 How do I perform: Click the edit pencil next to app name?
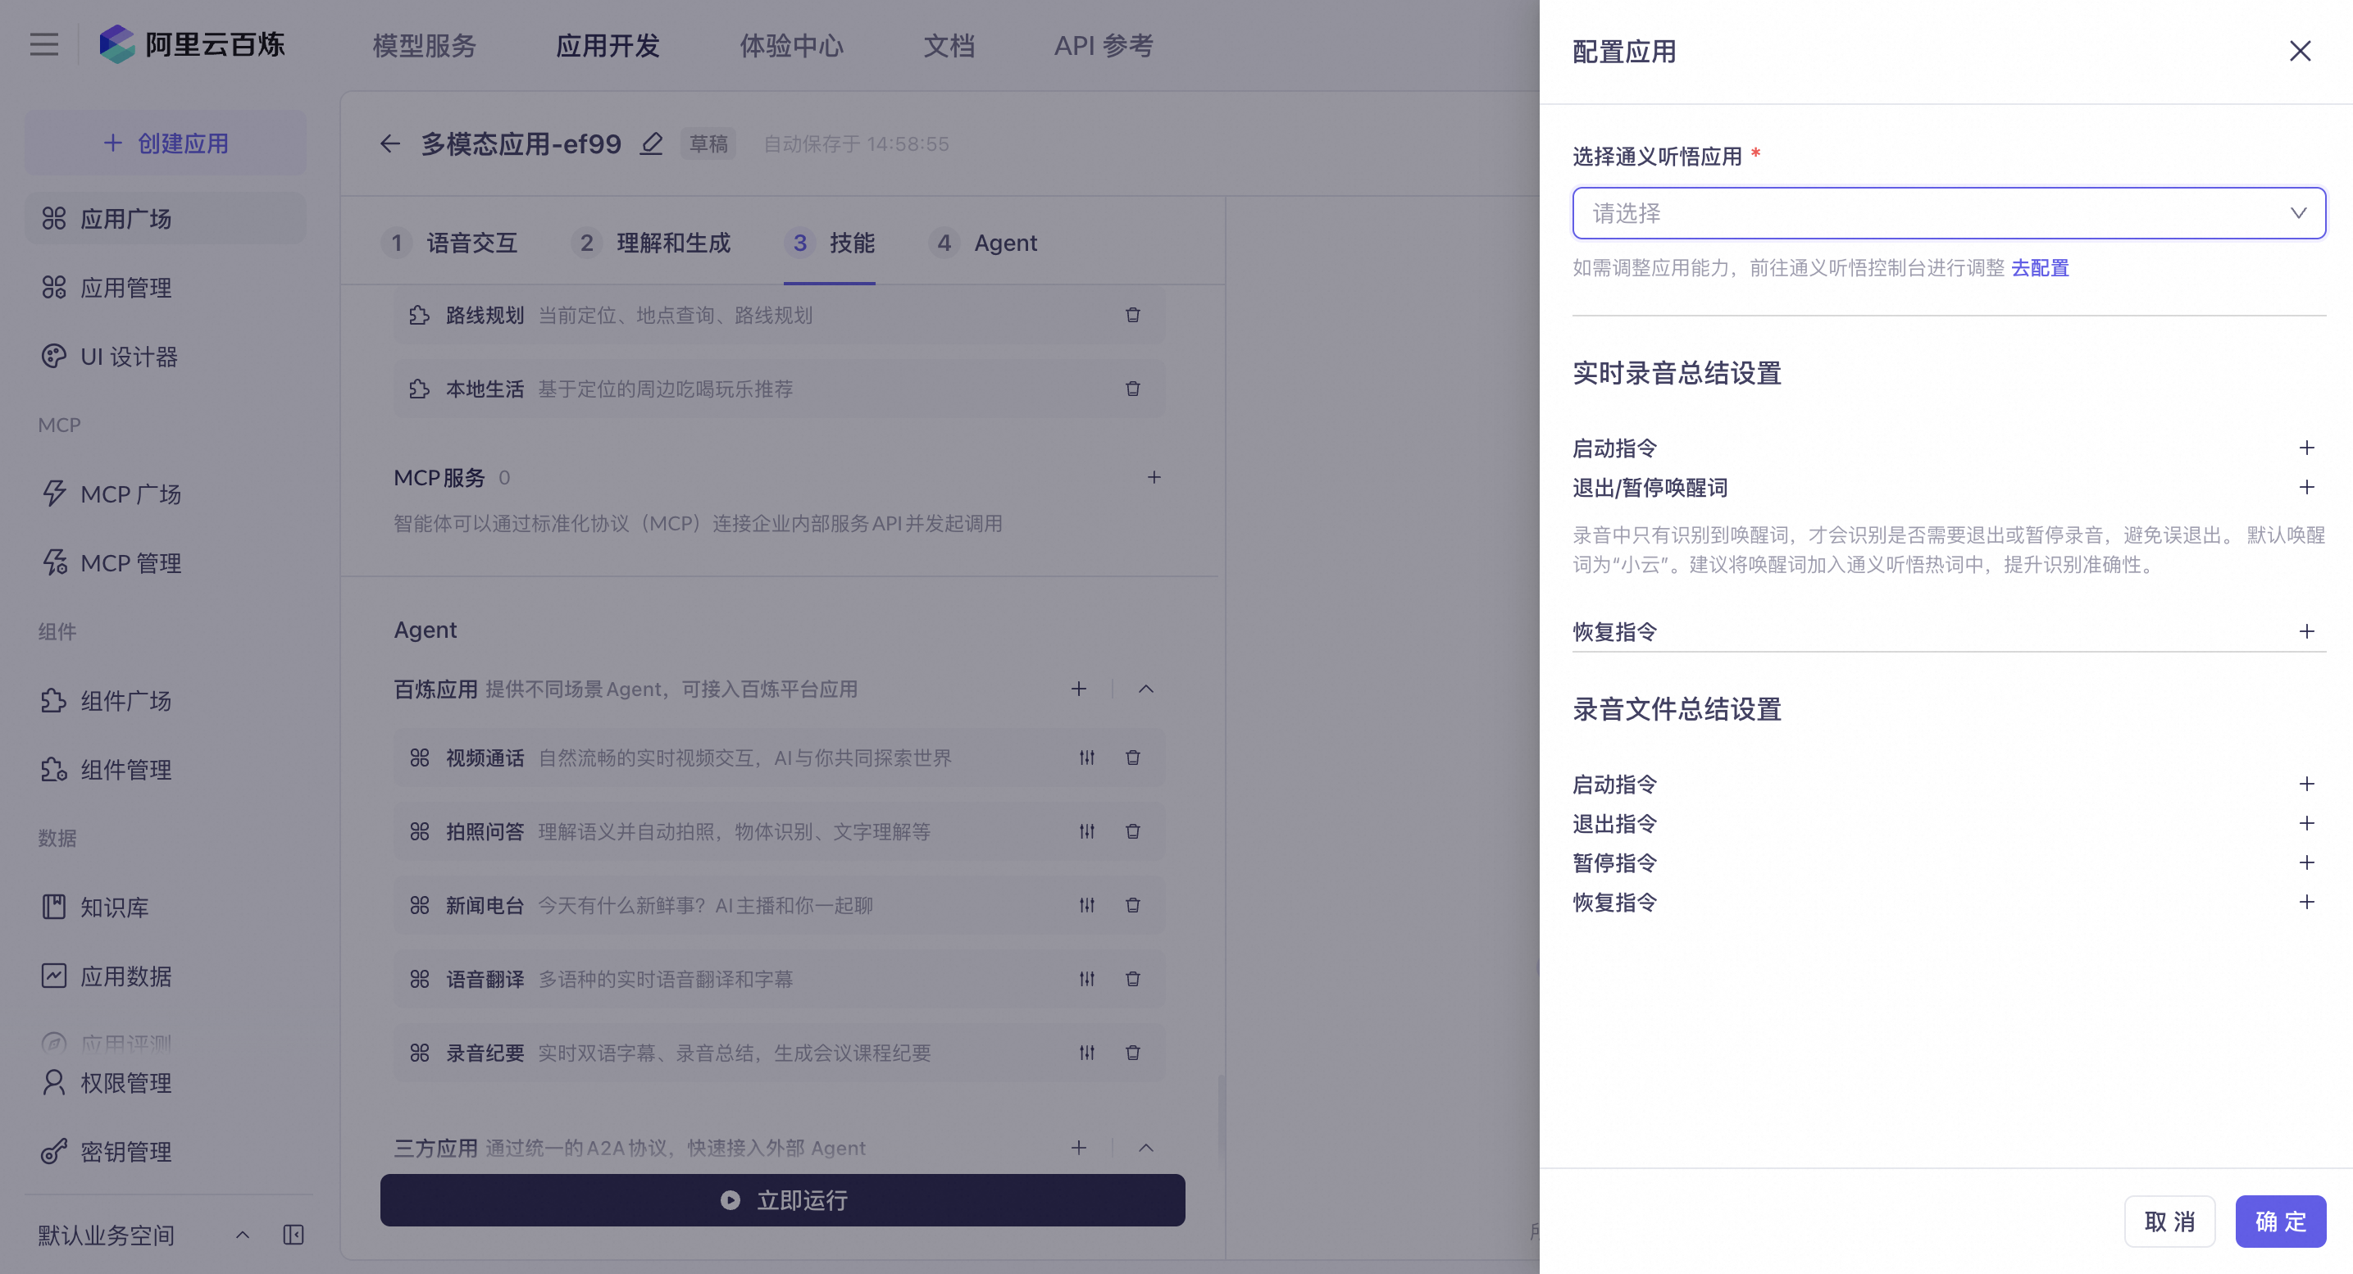point(650,143)
